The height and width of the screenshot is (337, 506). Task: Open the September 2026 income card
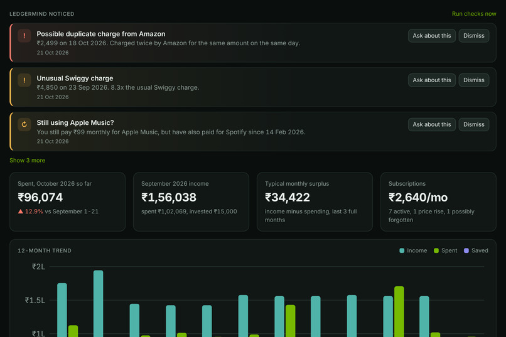click(x=191, y=202)
